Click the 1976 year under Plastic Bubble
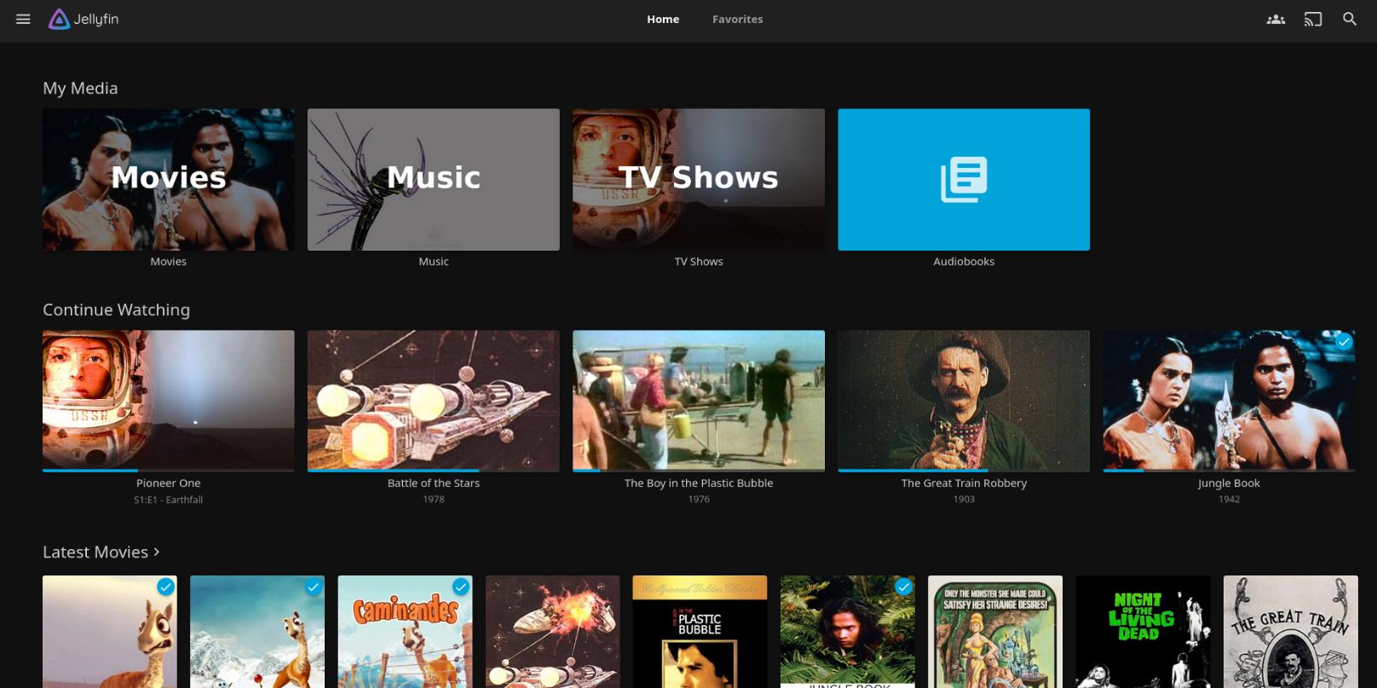This screenshot has height=688, width=1377. (699, 500)
